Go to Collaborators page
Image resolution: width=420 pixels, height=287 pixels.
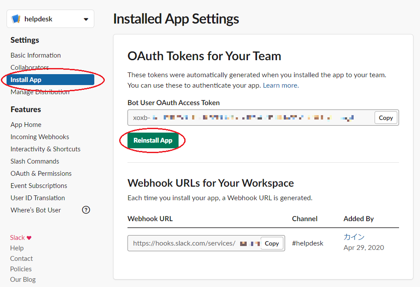[x=30, y=68]
